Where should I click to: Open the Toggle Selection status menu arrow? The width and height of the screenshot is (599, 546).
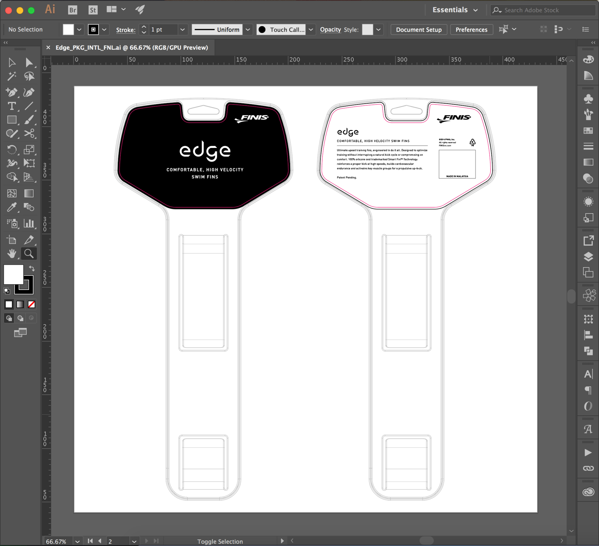282,541
